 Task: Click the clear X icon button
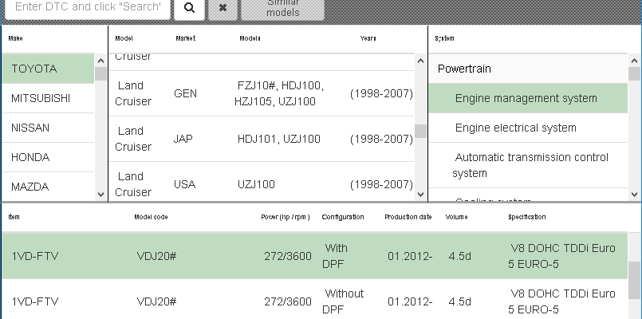(x=223, y=8)
